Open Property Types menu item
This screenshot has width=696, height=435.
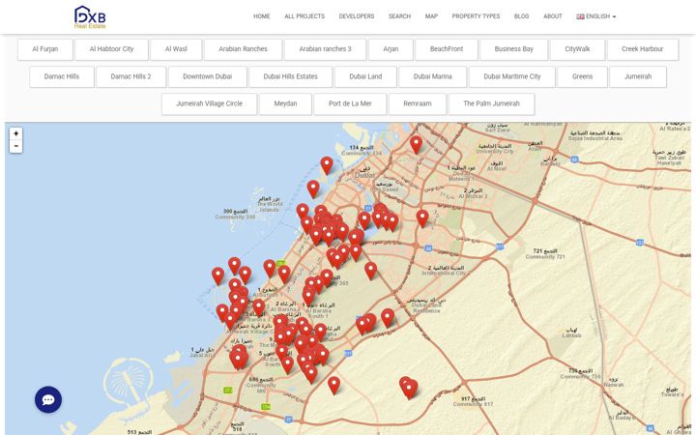pyautogui.click(x=476, y=16)
